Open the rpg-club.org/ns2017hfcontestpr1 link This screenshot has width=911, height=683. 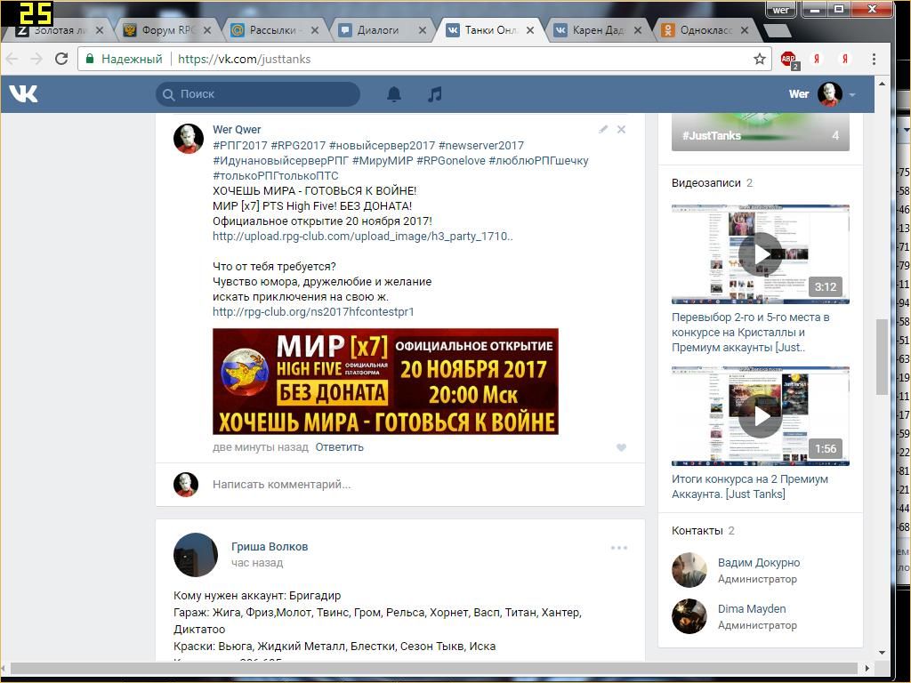pyautogui.click(x=313, y=312)
